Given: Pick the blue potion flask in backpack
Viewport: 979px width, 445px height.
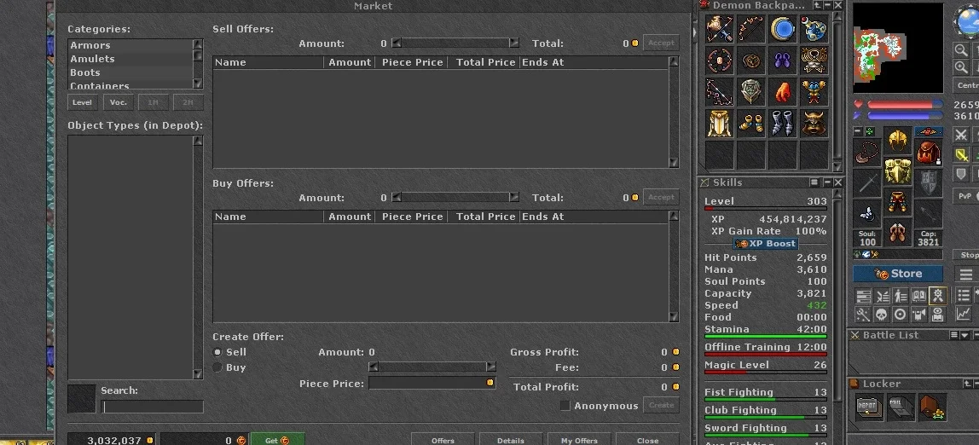Looking at the screenshot, I should point(814,29).
